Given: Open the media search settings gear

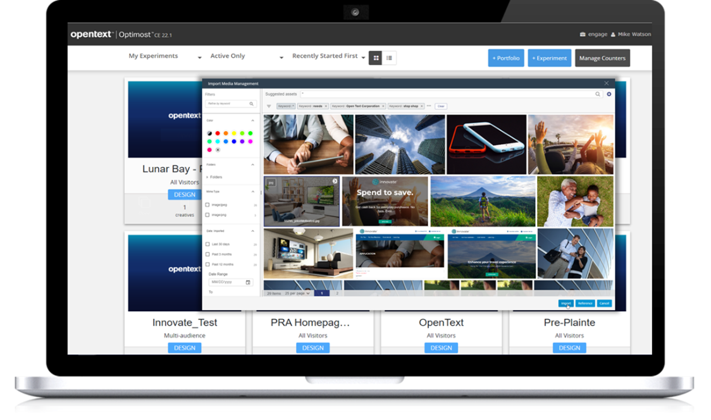Looking at the screenshot, I should (609, 94).
